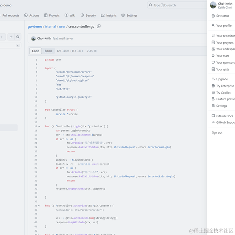Open the Insights tab
235x235 pixels.
(x=109, y=15)
